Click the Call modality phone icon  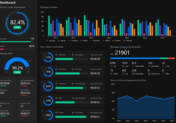click(111, 66)
